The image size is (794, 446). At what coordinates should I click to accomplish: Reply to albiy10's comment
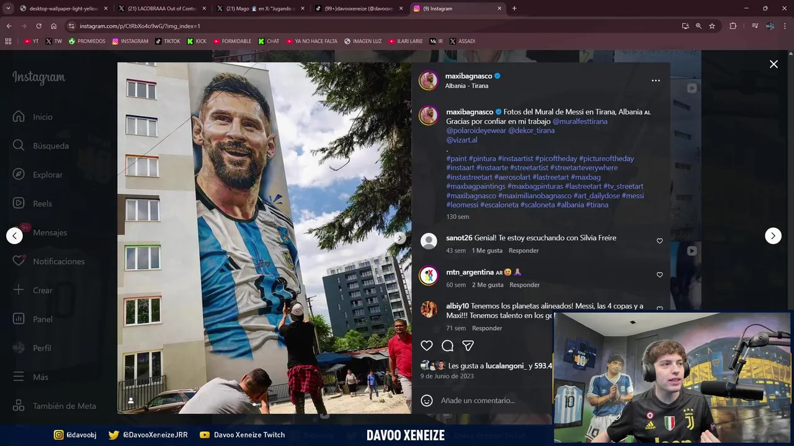coord(487,328)
